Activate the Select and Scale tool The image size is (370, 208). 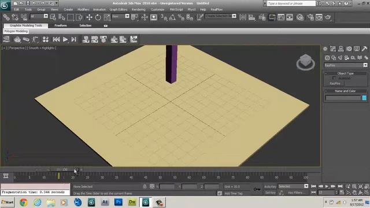[x=107, y=17]
